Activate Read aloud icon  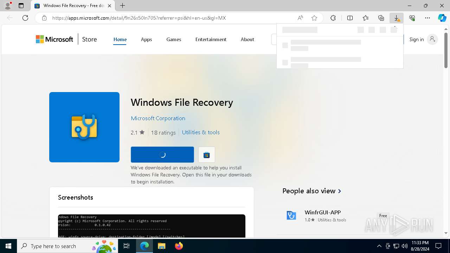point(300,18)
